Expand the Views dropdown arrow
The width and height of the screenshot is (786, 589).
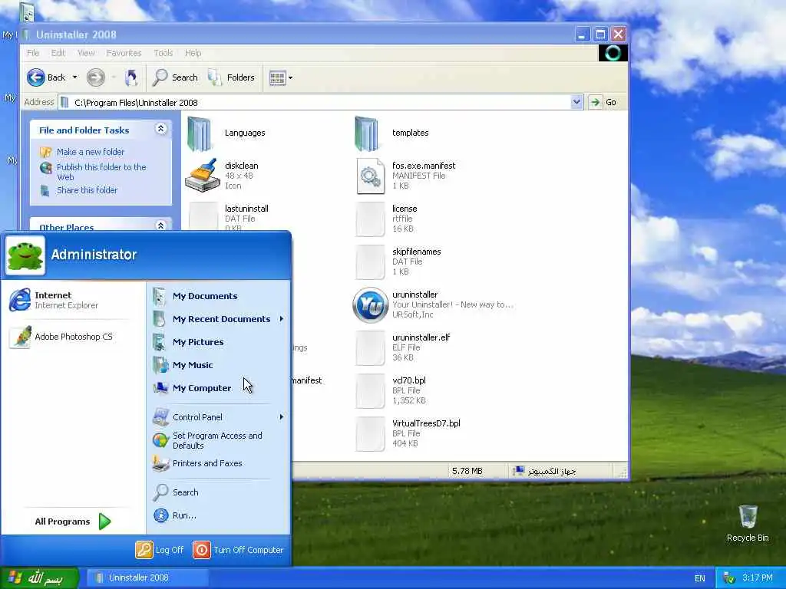(290, 77)
